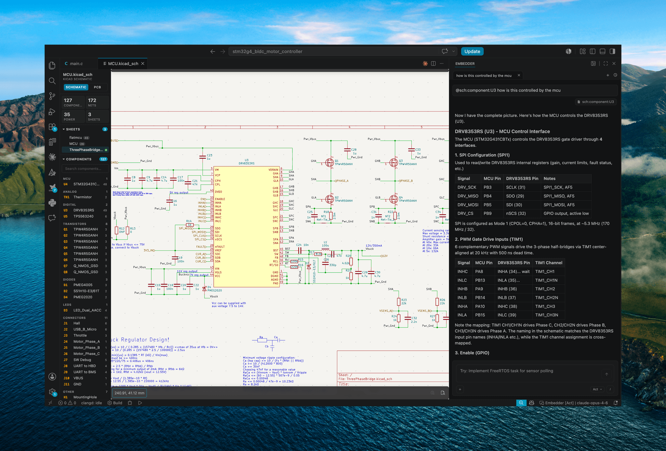Close the 'how is this controlled by the mcu' chat tab
The width and height of the screenshot is (666, 451).
(x=519, y=75)
